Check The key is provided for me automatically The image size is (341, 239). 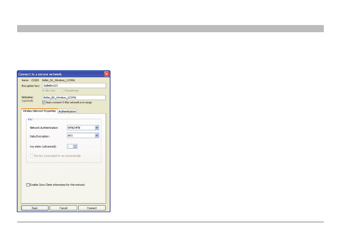(x=31, y=156)
